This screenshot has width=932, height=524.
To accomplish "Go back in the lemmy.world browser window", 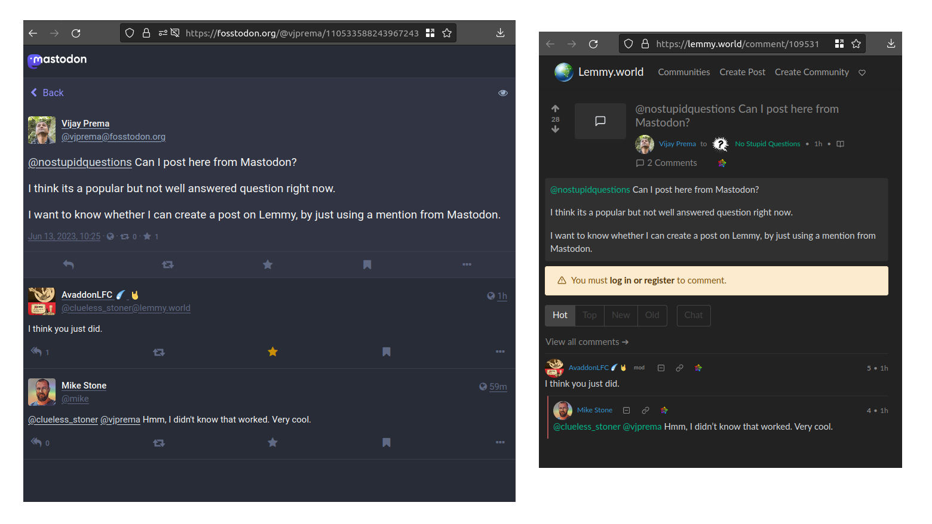I will (550, 44).
